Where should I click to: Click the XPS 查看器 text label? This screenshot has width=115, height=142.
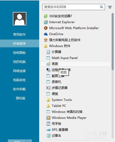click(60, 130)
